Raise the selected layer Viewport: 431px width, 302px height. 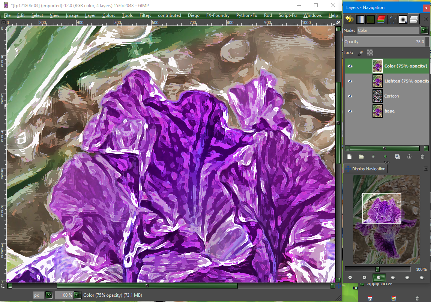pos(373,157)
